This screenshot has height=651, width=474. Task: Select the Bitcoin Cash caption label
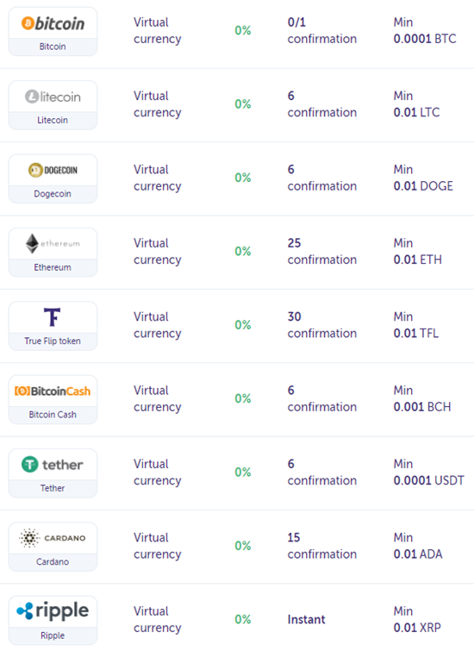[x=53, y=415]
